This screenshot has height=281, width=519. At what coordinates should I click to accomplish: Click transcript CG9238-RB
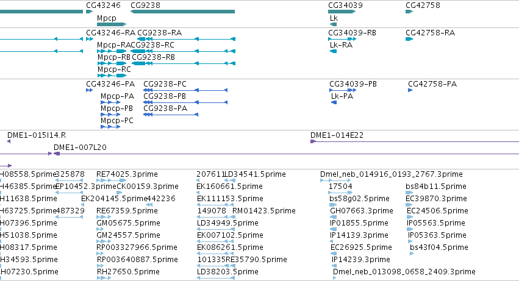pos(153,57)
